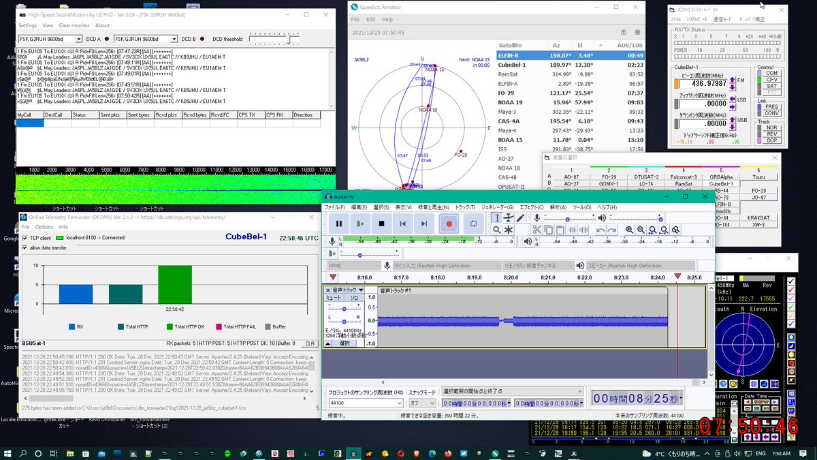The width and height of the screenshot is (817, 460).
Task: Open the エフェクト(C) menu in Audacity
Action: (x=533, y=206)
